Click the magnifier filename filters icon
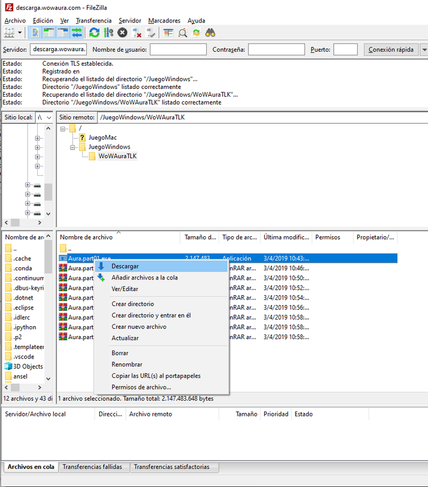The width and height of the screenshot is (428, 487). 183,33
